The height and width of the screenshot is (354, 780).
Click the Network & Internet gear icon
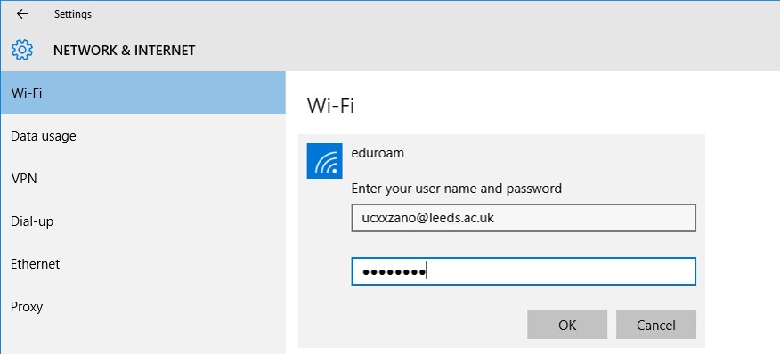click(22, 50)
